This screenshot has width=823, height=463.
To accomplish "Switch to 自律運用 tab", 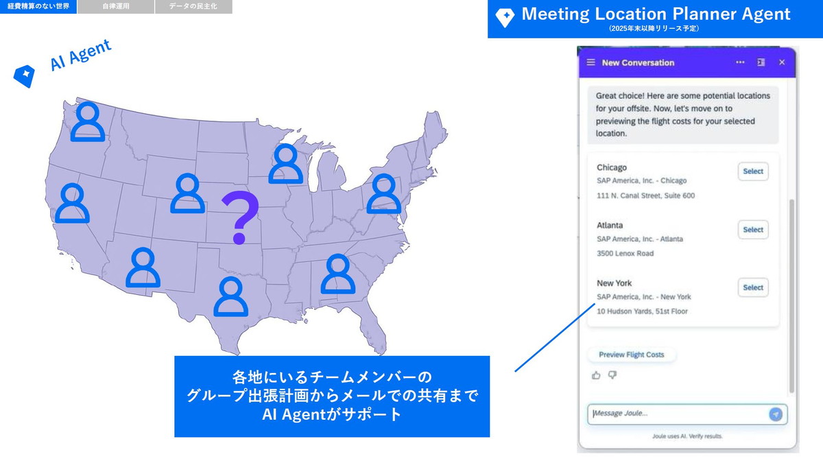I will (116, 6).
